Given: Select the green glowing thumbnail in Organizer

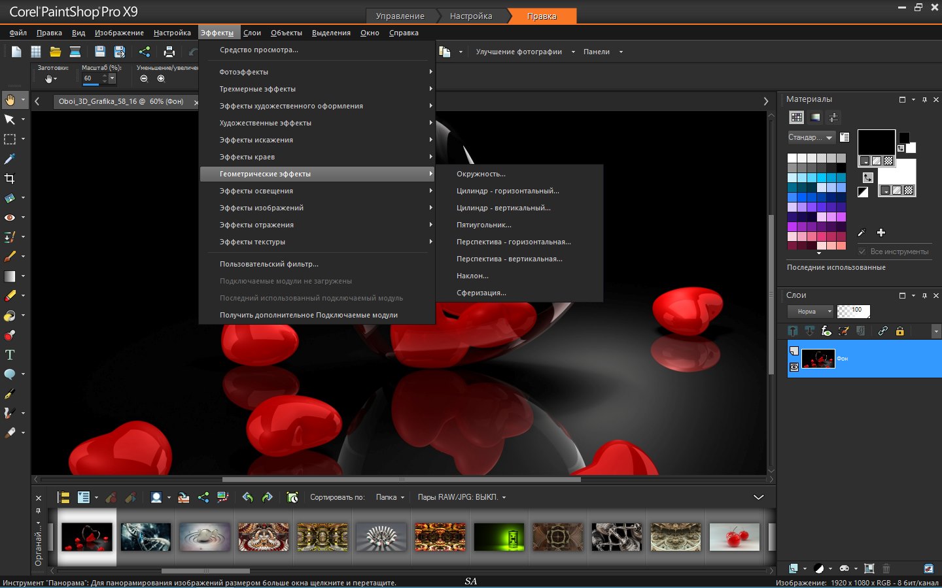Looking at the screenshot, I should tap(499, 537).
